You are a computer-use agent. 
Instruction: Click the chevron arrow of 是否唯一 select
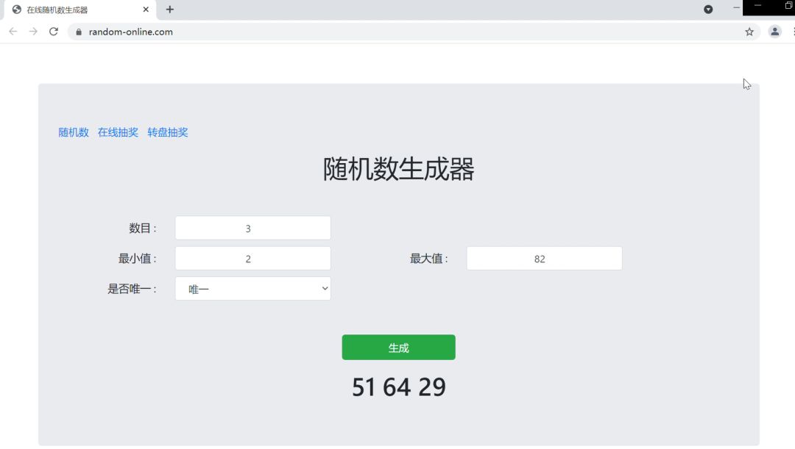(x=325, y=289)
